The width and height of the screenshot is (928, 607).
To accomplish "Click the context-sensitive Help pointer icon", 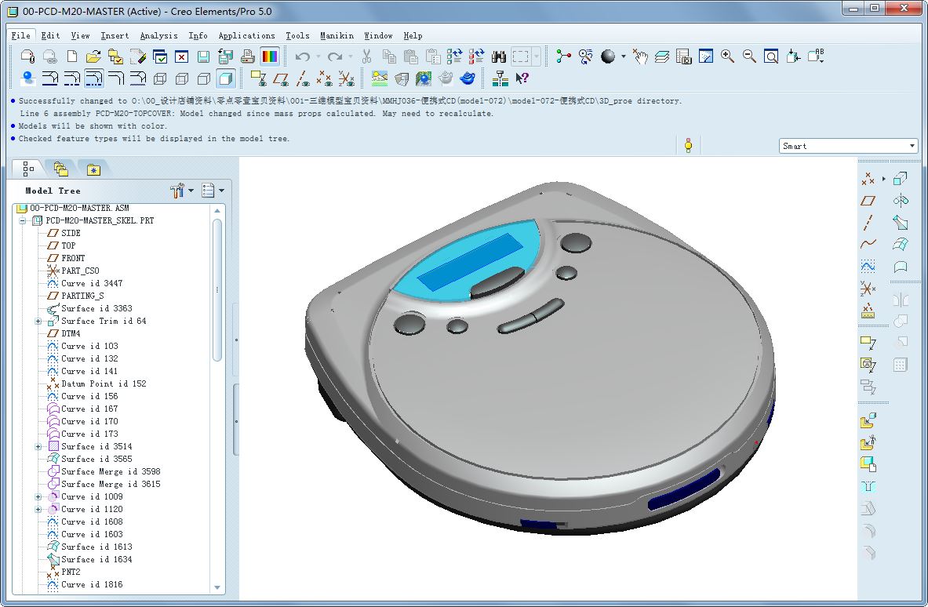I will pyautogui.click(x=522, y=78).
